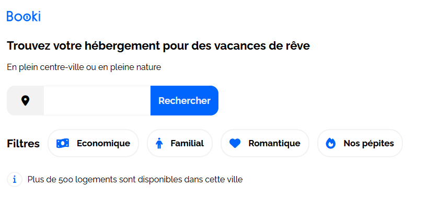Viewport: 428px width, 198px height.
Task: Click the Booki logo
Action: pos(24,16)
